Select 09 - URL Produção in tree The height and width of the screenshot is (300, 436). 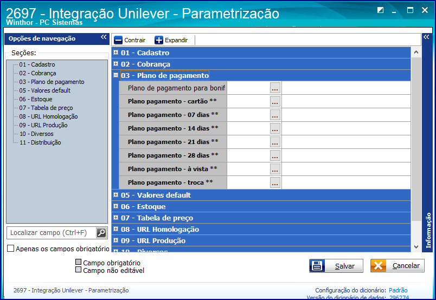(43, 125)
